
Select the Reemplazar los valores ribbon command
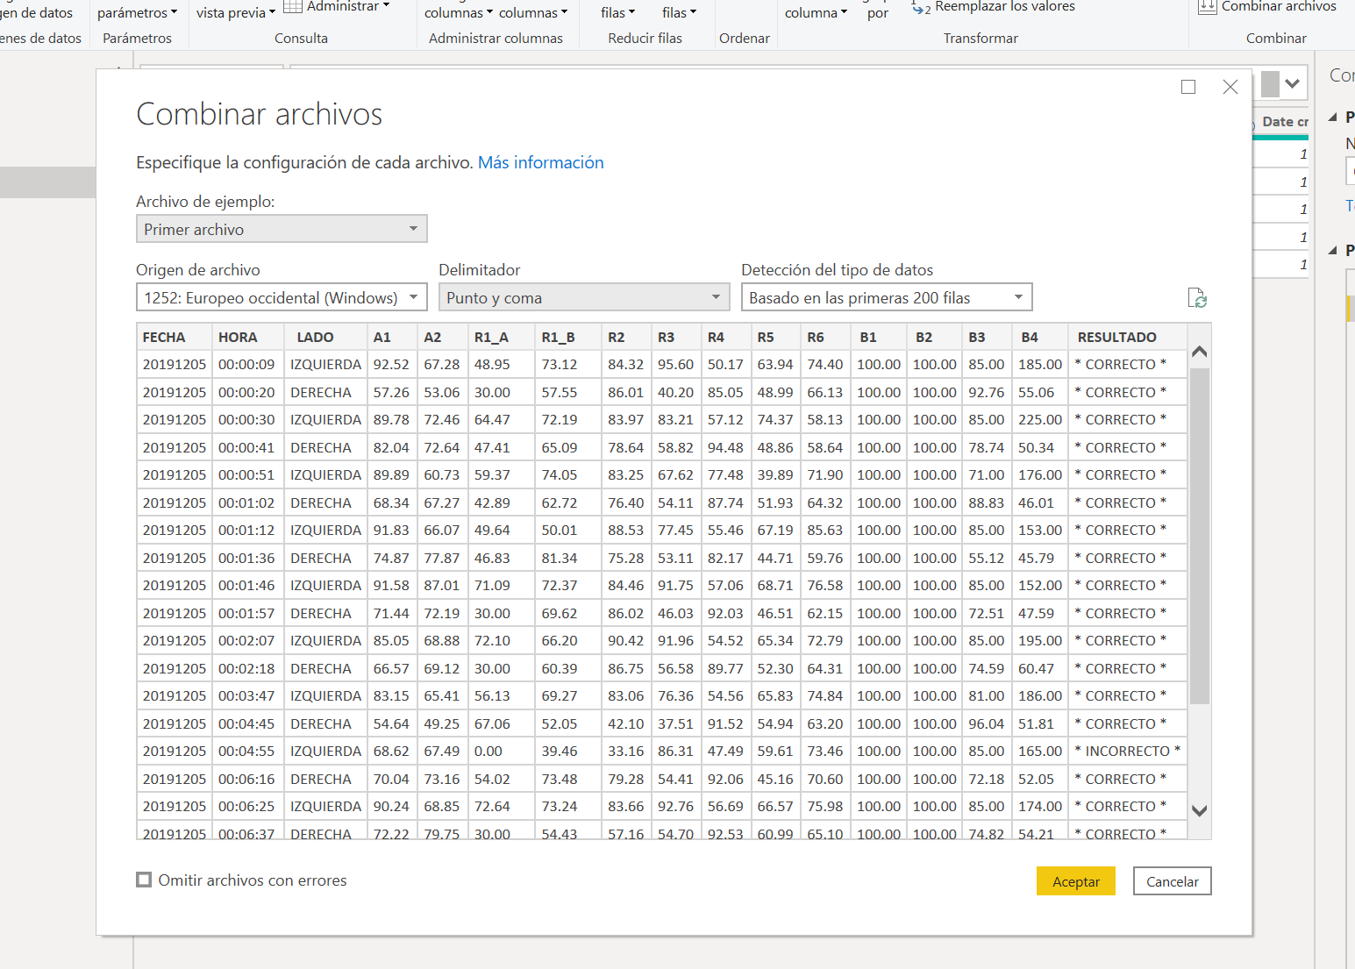pos(994,7)
